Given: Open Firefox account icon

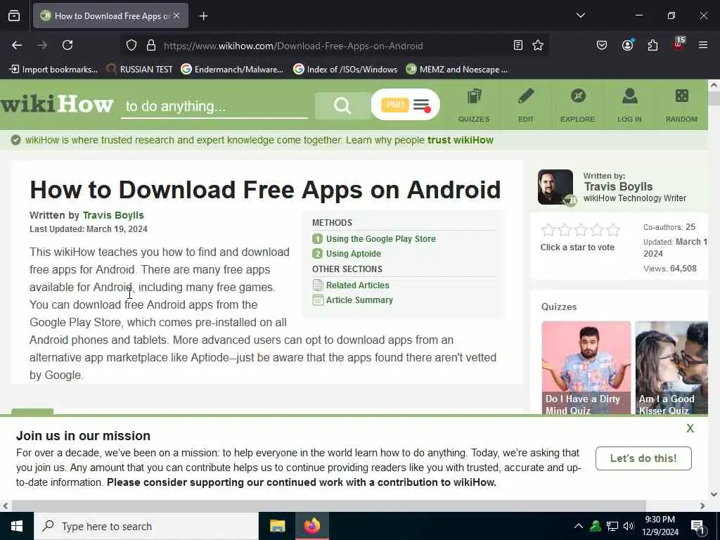Looking at the screenshot, I should (x=627, y=45).
